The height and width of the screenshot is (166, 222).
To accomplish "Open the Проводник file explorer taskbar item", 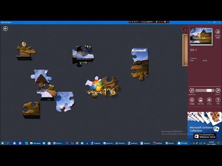I will click(x=35, y=143).
